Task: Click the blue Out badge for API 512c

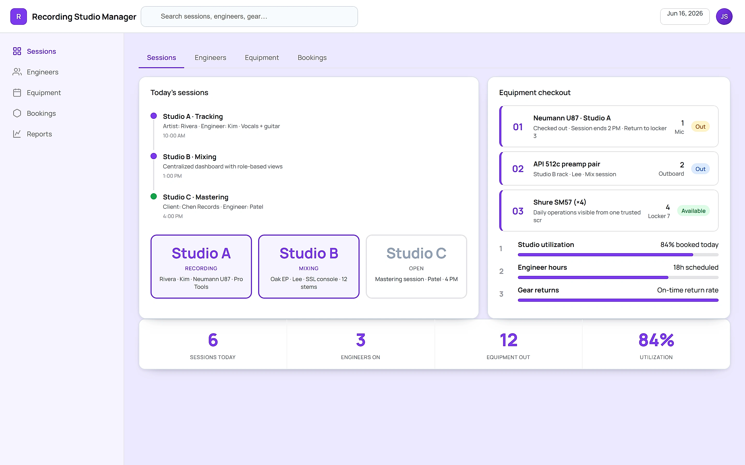Action: click(700, 169)
